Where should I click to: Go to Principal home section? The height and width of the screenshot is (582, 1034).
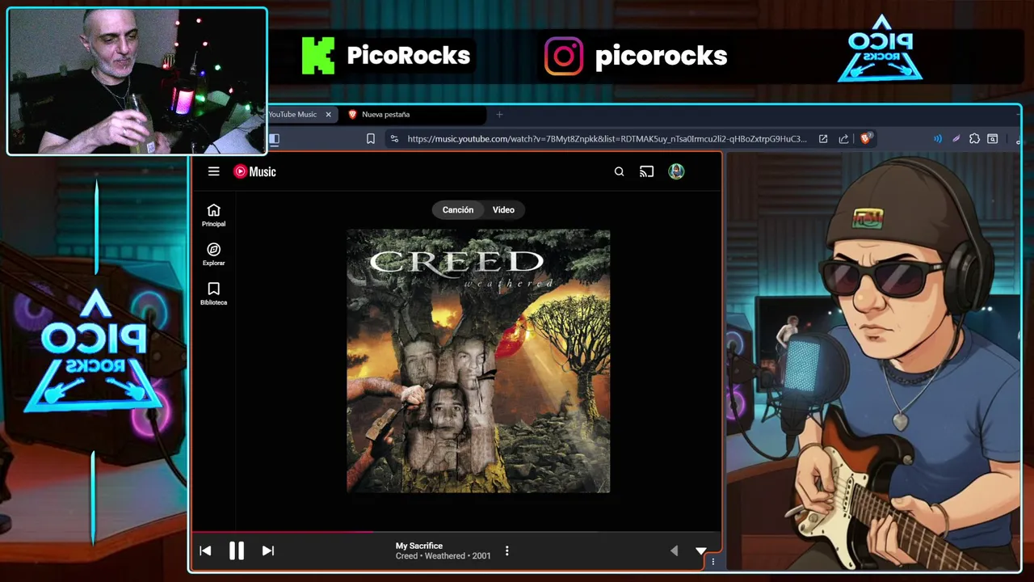213,215
